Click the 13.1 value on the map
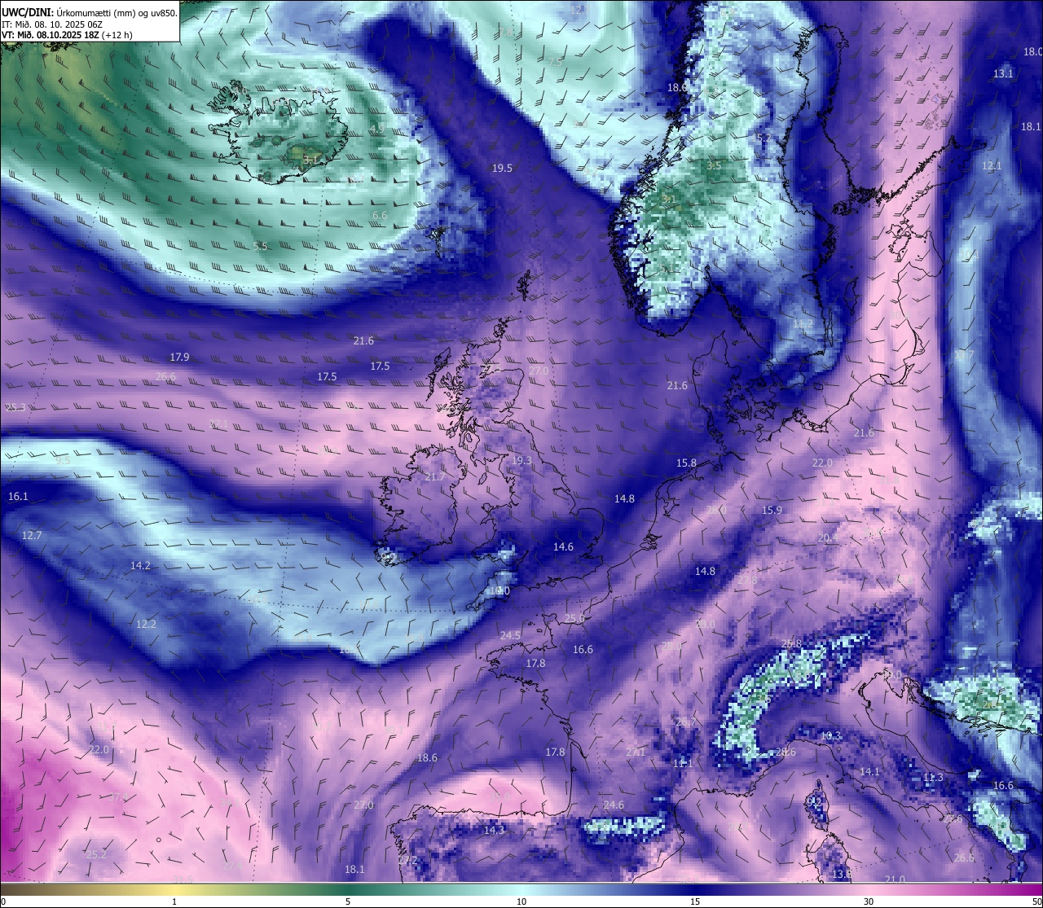This screenshot has height=908, width=1043. pyautogui.click(x=1003, y=74)
